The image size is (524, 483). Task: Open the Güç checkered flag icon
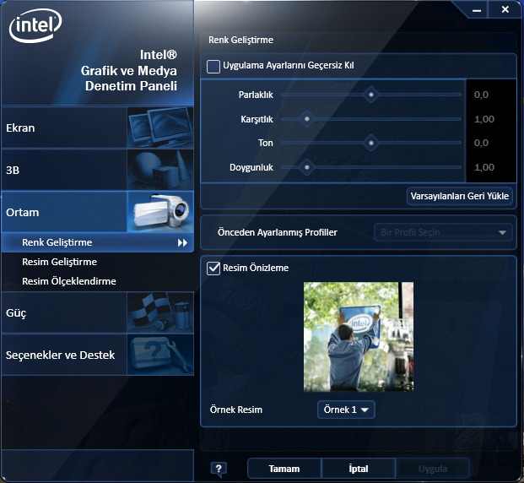tap(159, 313)
